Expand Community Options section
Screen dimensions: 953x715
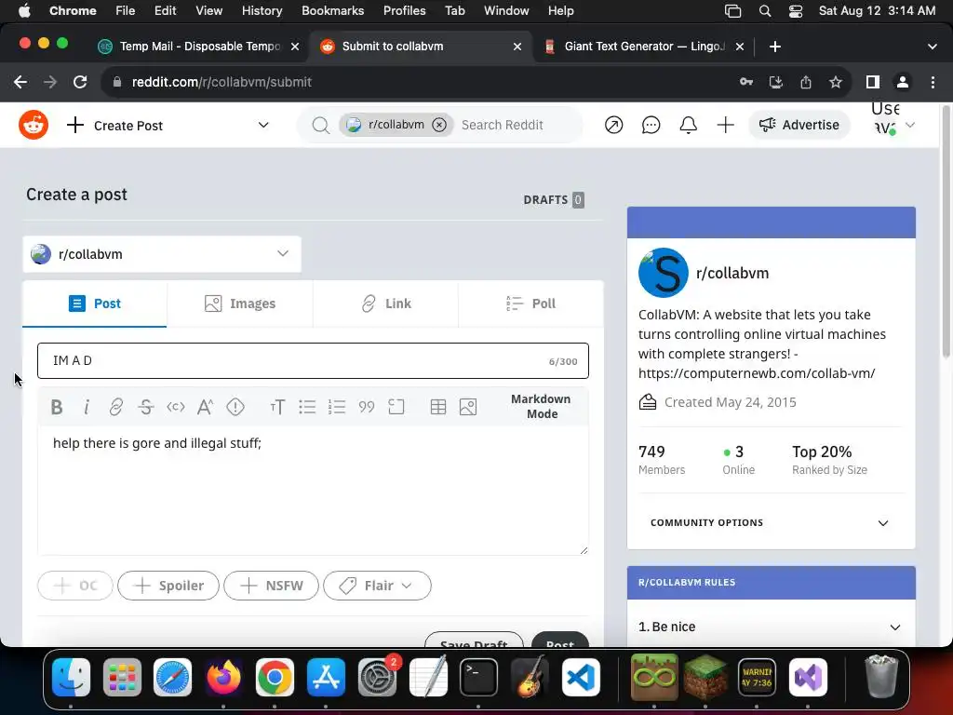point(772,523)
